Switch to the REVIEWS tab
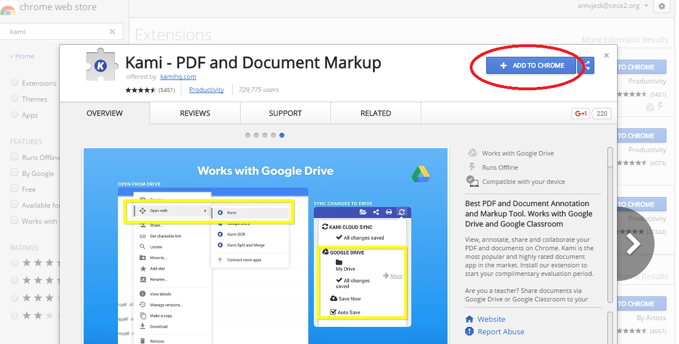The image size is (679, 344). click(x=195, y=113)
